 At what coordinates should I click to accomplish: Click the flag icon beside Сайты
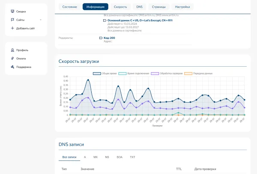click(x=12, y=20)
